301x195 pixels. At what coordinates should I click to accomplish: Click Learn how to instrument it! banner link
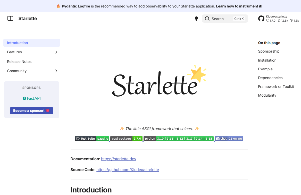(x=239, y=6)
